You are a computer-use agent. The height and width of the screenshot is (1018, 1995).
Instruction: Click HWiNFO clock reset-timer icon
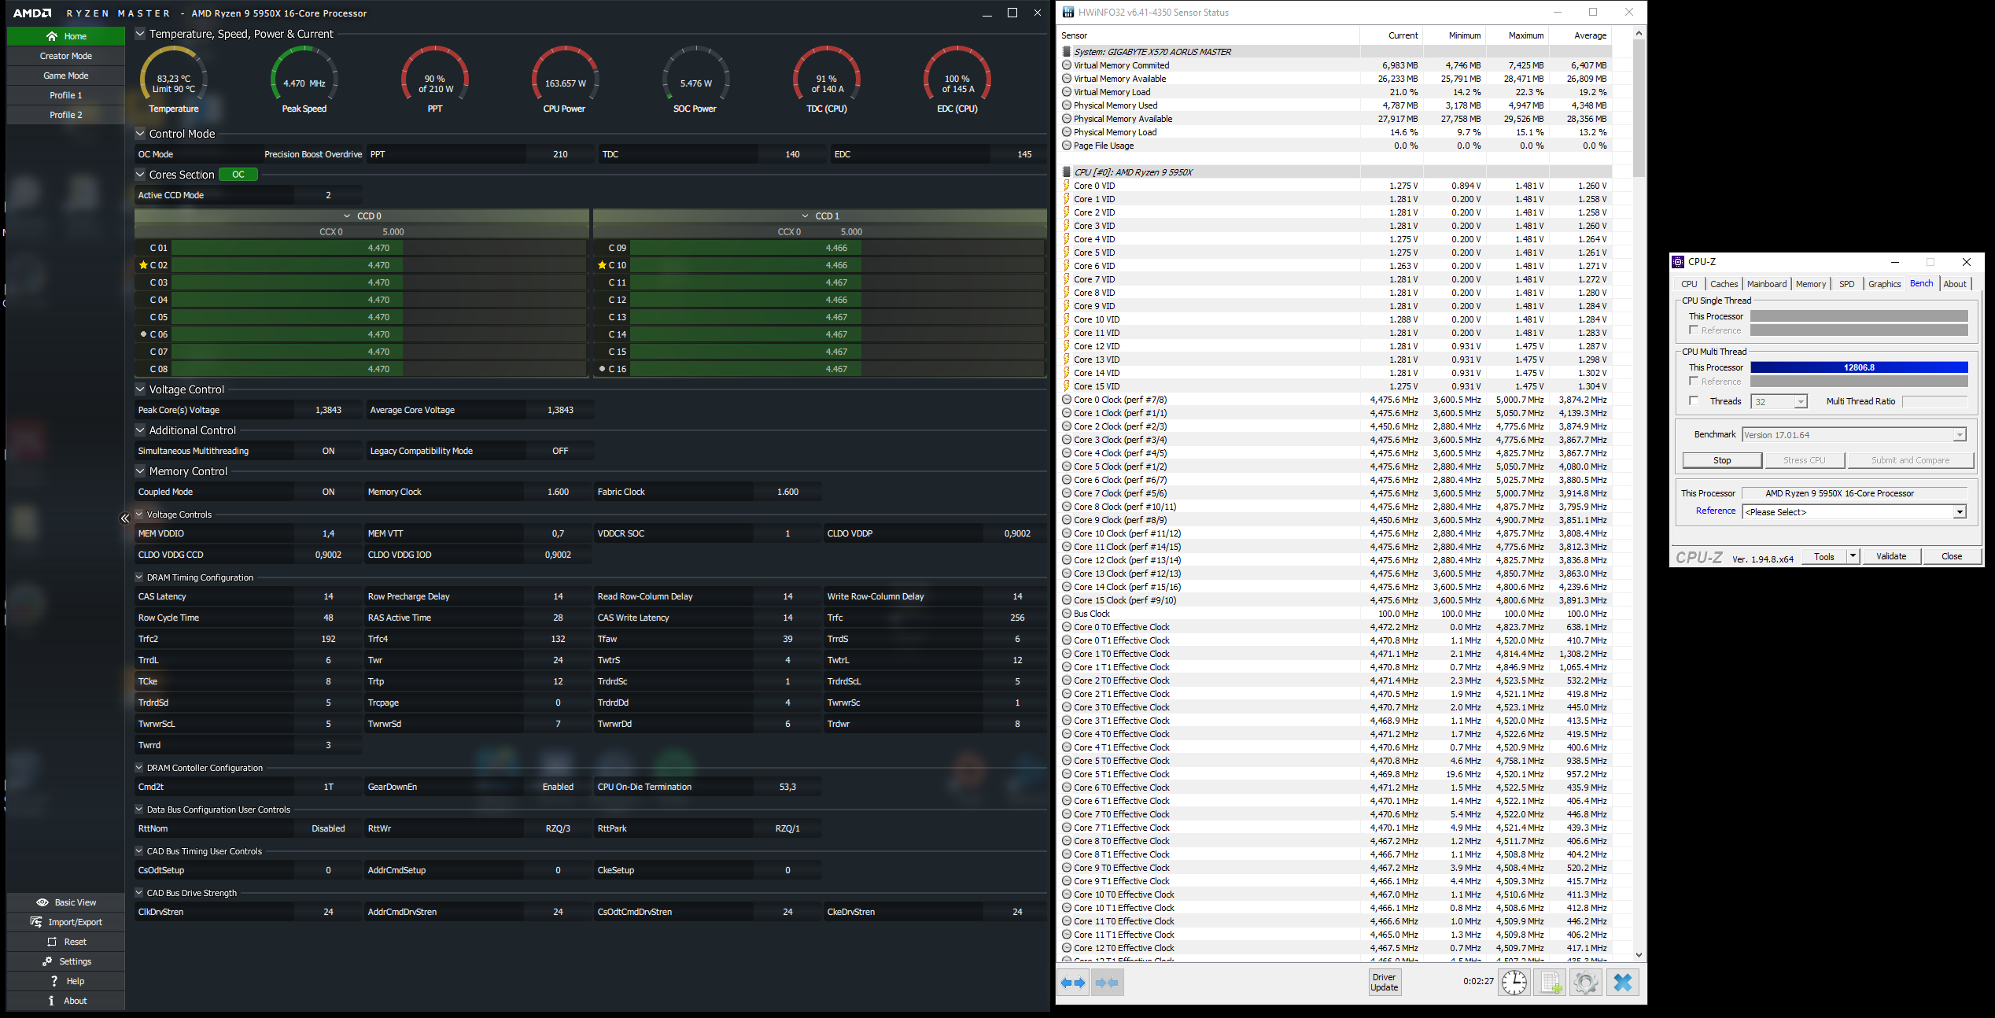1514,983
